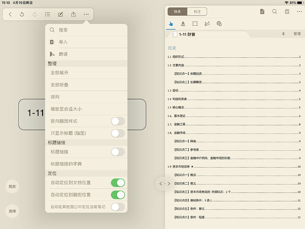Click the three-dot more icon above the popup

[86, 14]
